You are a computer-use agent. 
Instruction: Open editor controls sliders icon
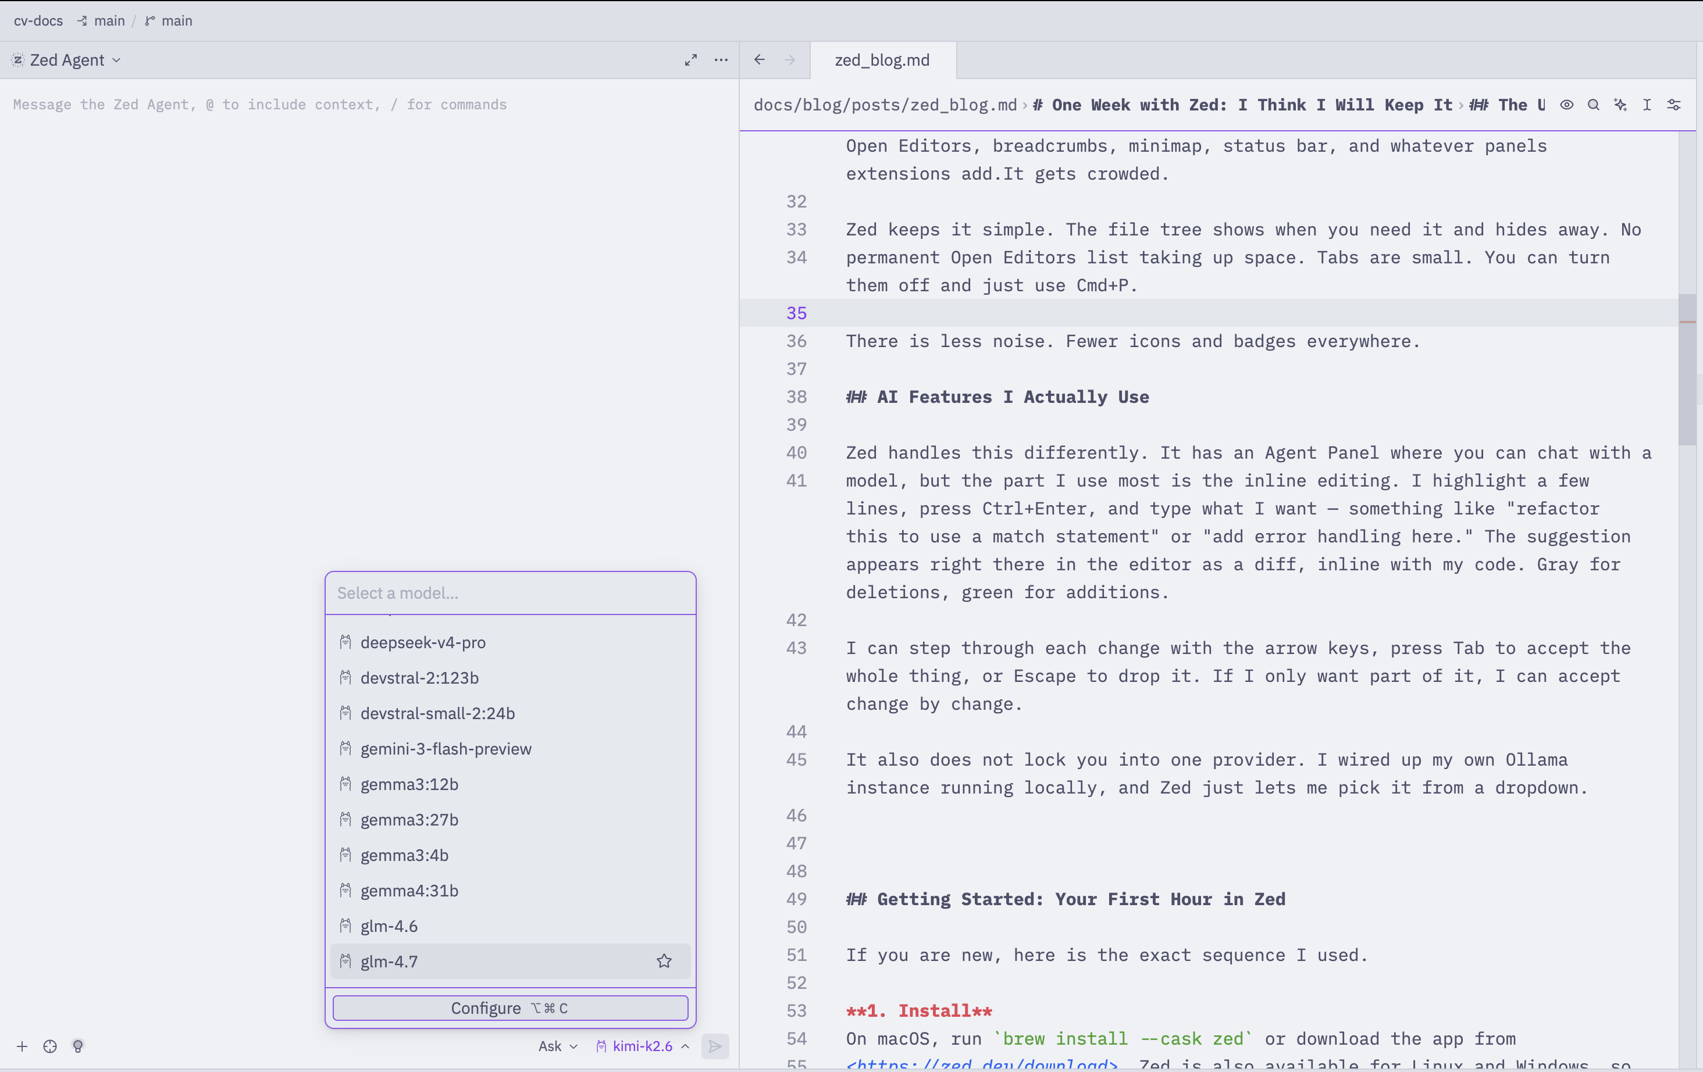click(x=1674, y=105)
